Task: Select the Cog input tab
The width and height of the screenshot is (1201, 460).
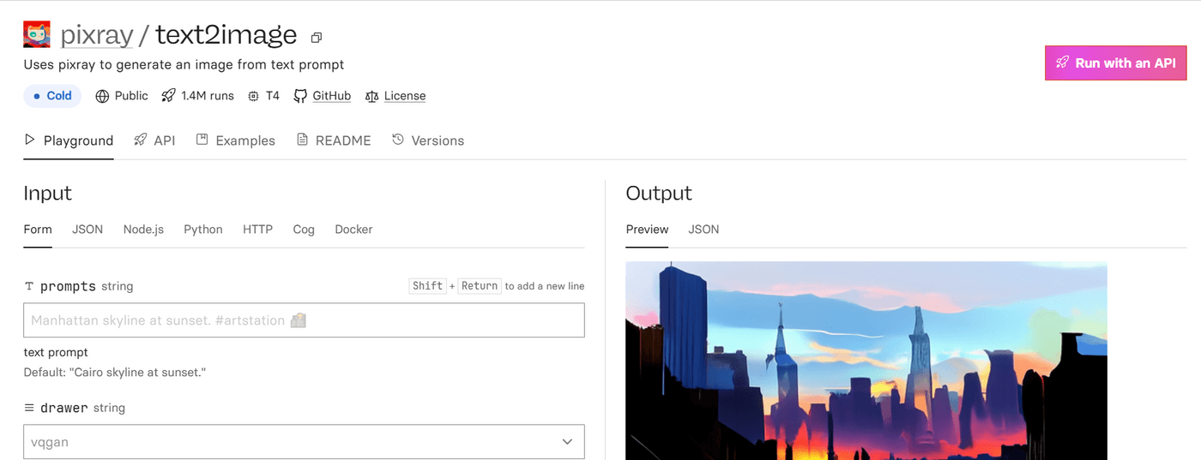Action: pyautogui.click(x=304, y=230)
